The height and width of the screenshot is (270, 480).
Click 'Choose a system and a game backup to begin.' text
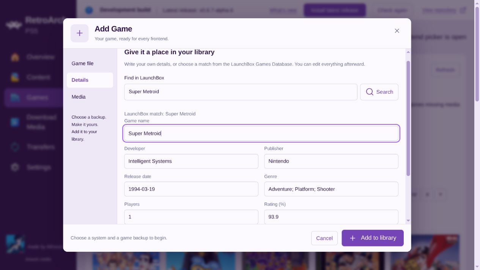[x=119, y=238]
